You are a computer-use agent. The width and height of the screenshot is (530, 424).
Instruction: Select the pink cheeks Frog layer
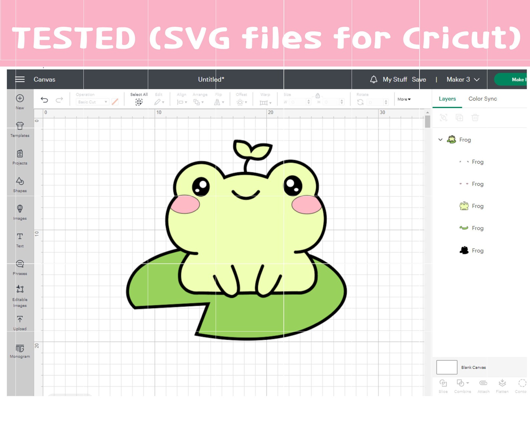click(471, 184)
